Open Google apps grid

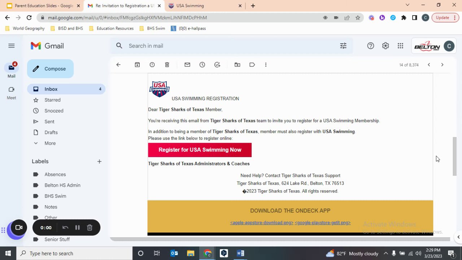pos(400,45)
